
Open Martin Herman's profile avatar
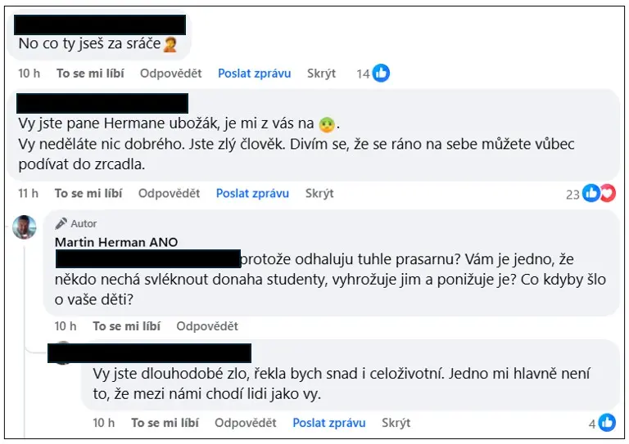[x=25, y=227]
